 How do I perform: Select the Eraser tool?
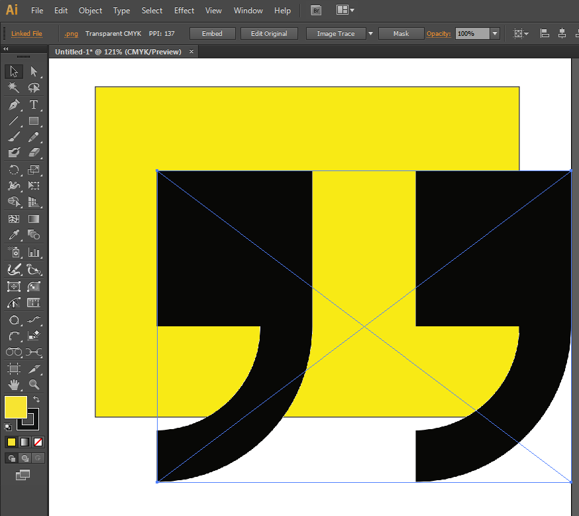pyautogui.click(x=34, y=153)
